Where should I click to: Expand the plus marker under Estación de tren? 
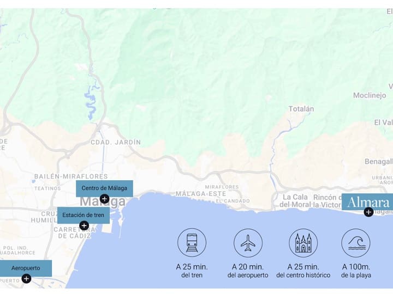point(84,226)
